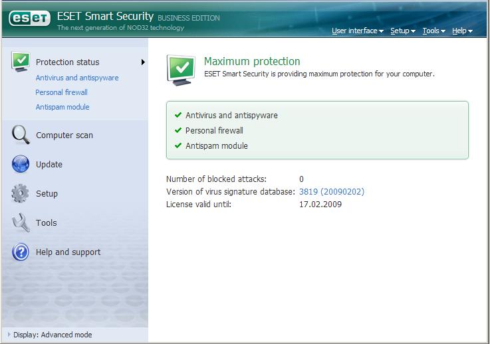Click the blocked attacks value 0
This screenshot has height=344, width=490.
(301, 179)
